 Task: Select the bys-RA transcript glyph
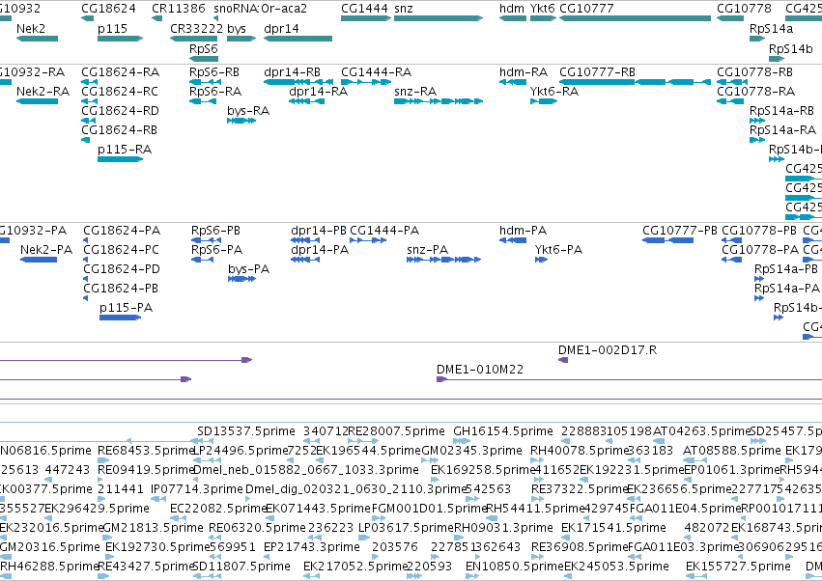coord(241,121)
